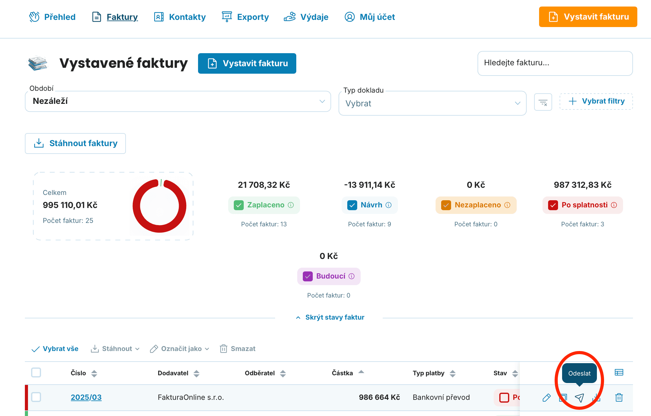Click the paper plane send icon
The image size is (651, 416).
point(579,398)
